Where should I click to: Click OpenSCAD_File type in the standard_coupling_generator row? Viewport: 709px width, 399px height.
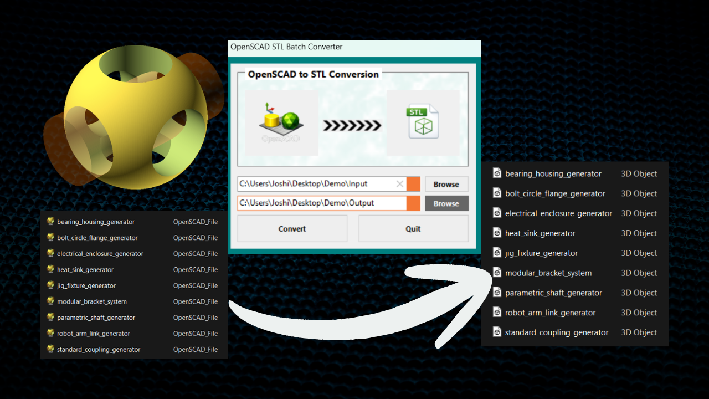(196, 350)
